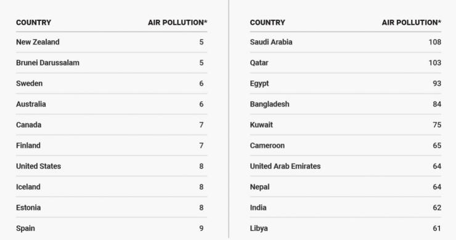Viewport: 456px width, 240px height.
Task: Select Finland in the left table
Action: point(28,146)
